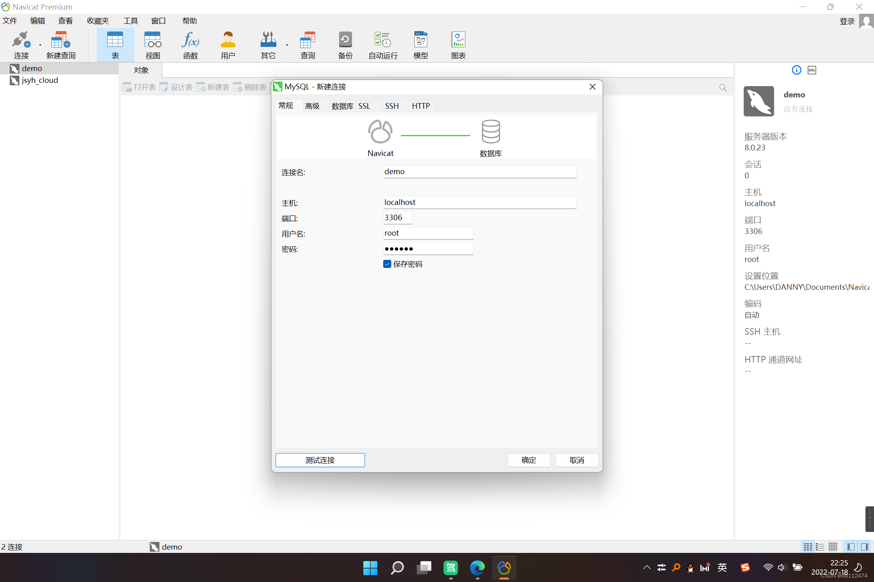Open the New Query toolbar icon

[61, 40]
